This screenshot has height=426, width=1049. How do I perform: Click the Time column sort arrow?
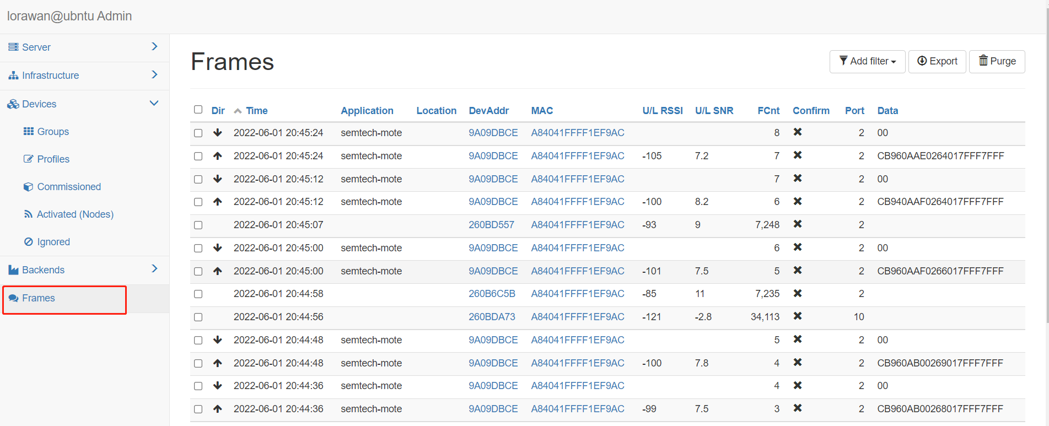(x=238, y=111)
